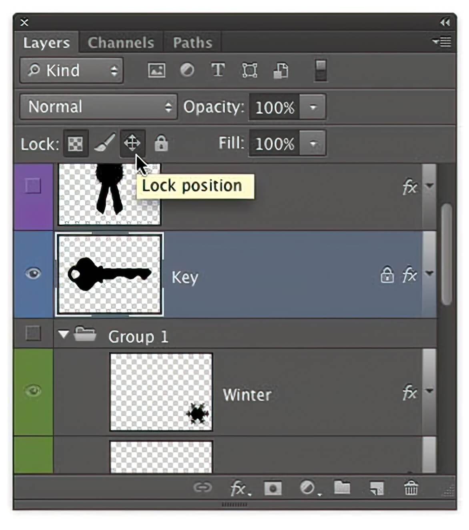Click the shape layer filter icon
Viewport: 469px width, 530px height.
click(249, 71)
